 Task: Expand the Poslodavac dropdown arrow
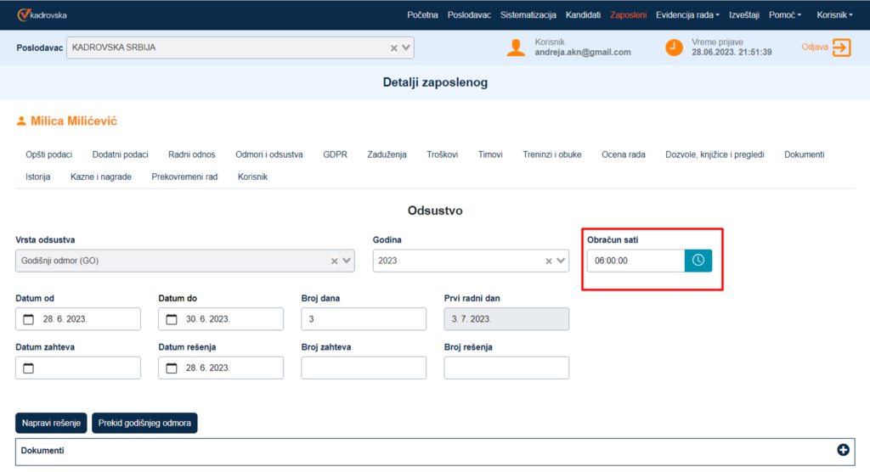tap(406, 48)
